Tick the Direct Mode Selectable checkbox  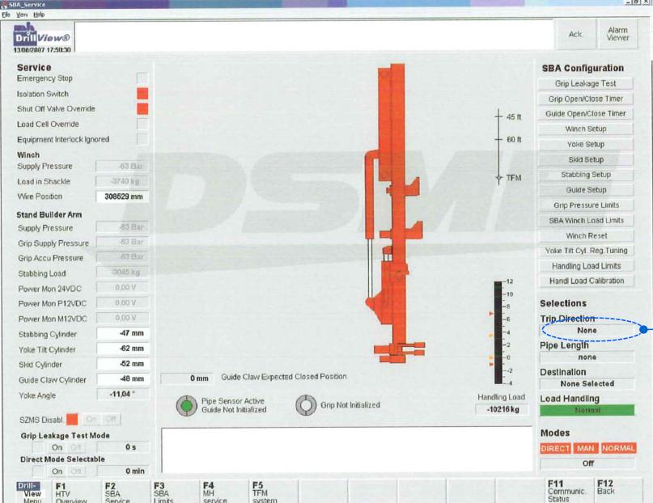tap(38, 471)
